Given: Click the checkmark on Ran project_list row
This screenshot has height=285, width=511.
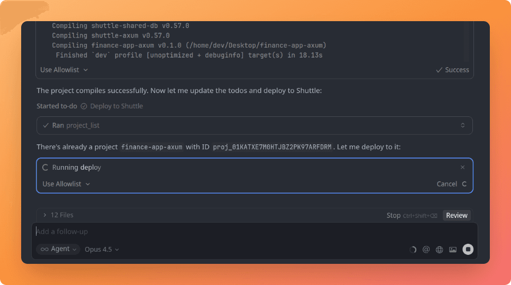Looking at the screenshot, I should pyautogui.click(x=45, y=126).
